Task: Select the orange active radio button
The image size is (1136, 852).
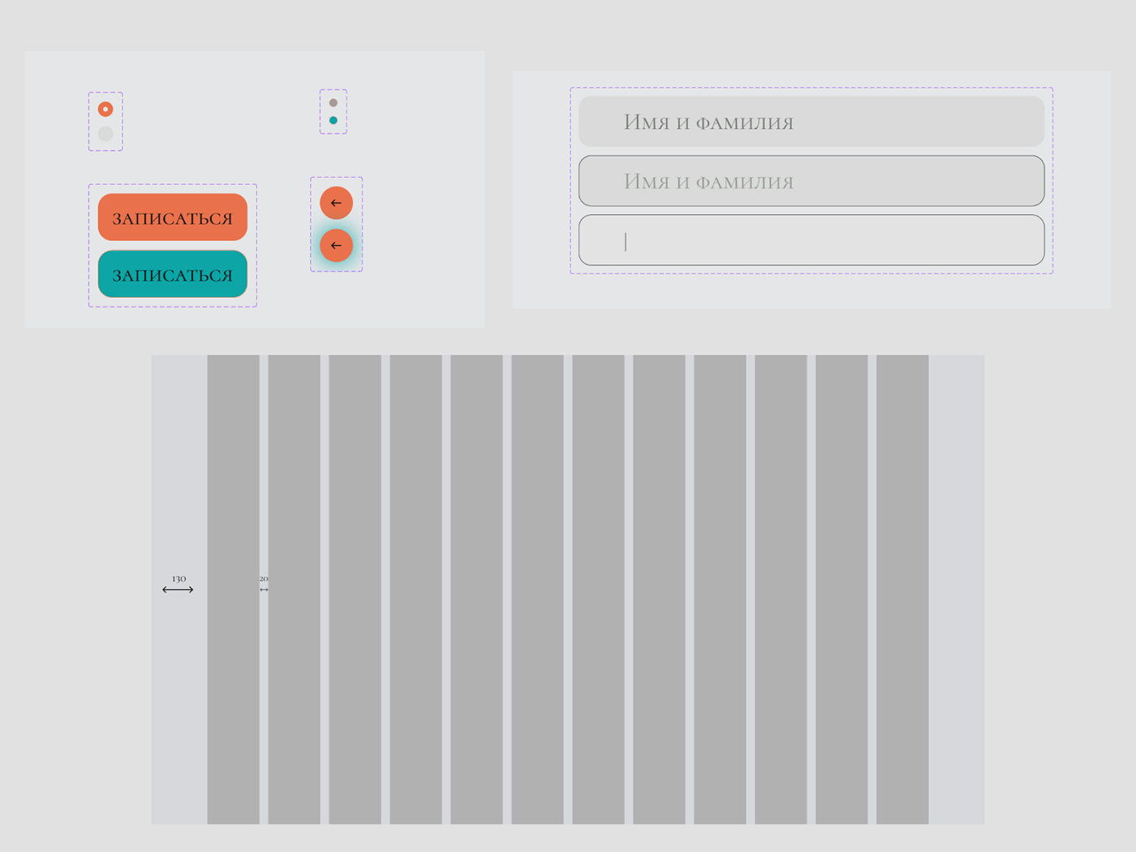Action: pyautogui.click(x=105, y=109)
